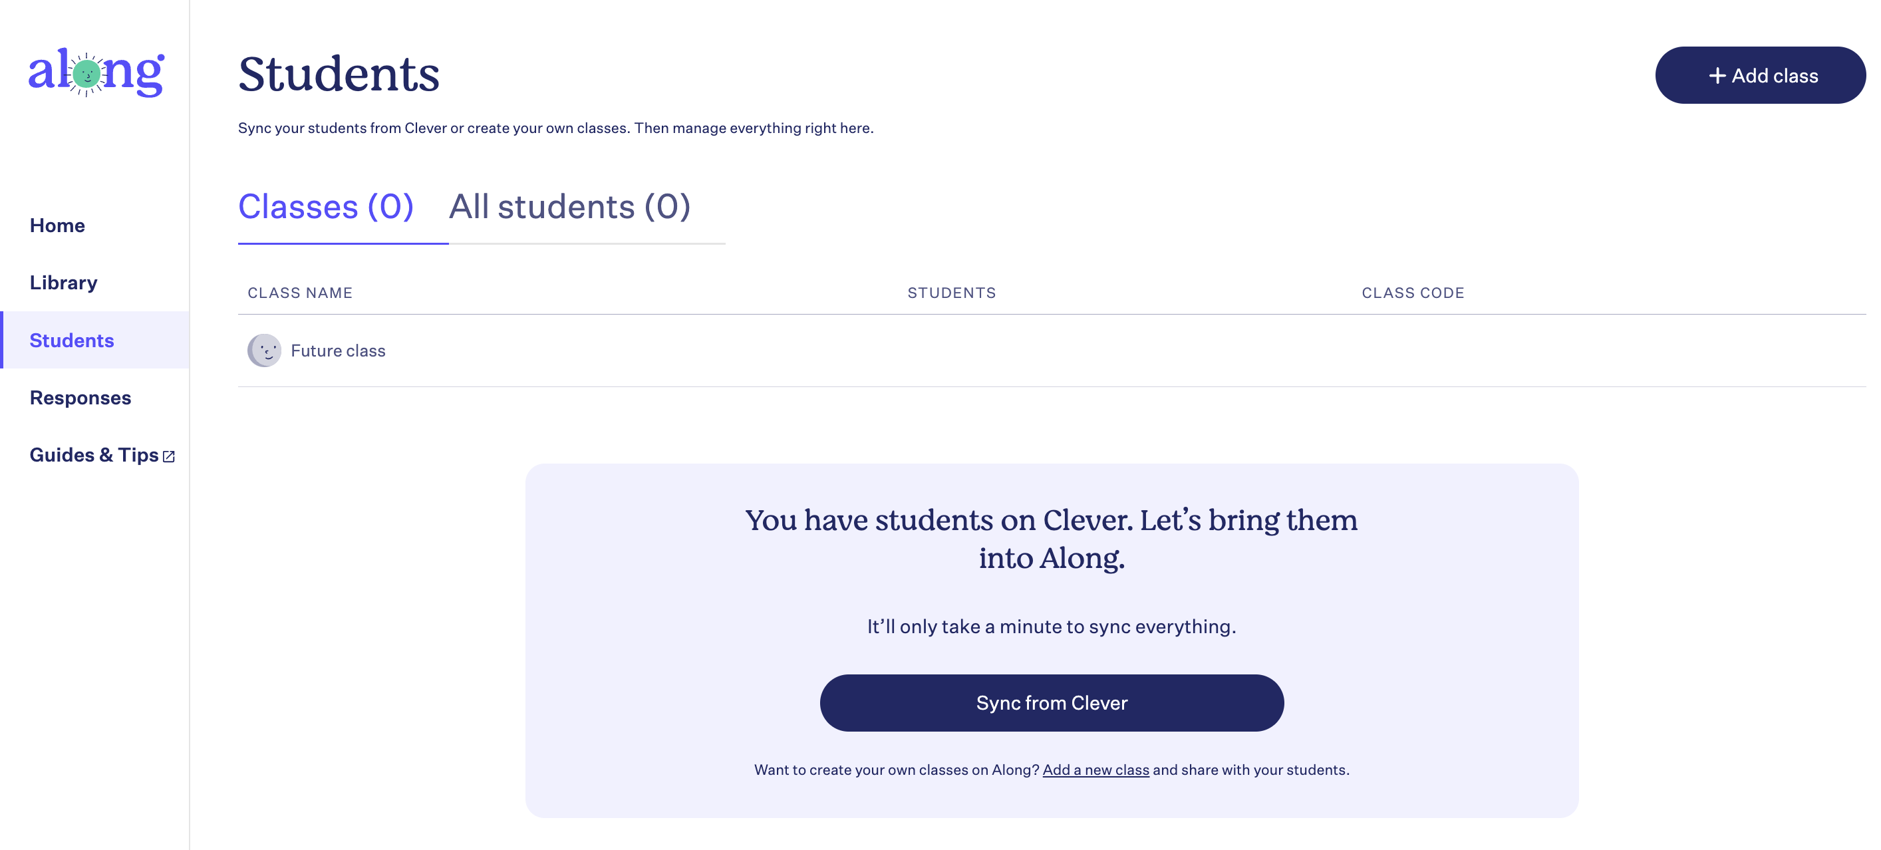Open the Responses page
The height and width of the screenshot is (850, 1881).
[80, 397]
